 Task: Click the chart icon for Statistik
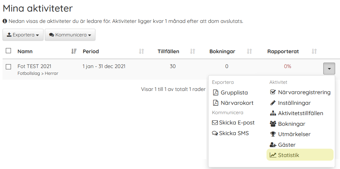(x=273, y=155)
